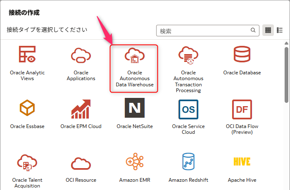This screenshot has height=190, width=290.
Task: Click the Oracle Essbase label
Action: [27, 126]
